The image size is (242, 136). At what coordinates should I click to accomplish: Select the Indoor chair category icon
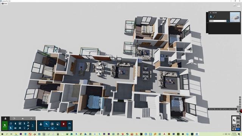click(x=11, y=128)
